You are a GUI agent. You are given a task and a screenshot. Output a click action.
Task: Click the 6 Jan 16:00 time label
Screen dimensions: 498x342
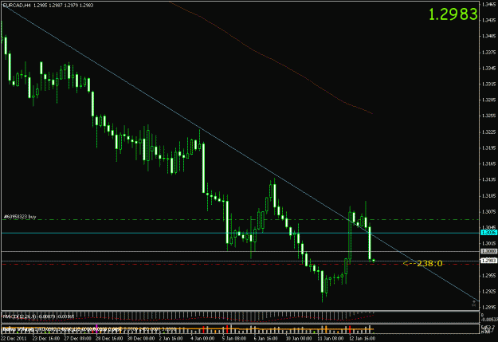[266, 339]
